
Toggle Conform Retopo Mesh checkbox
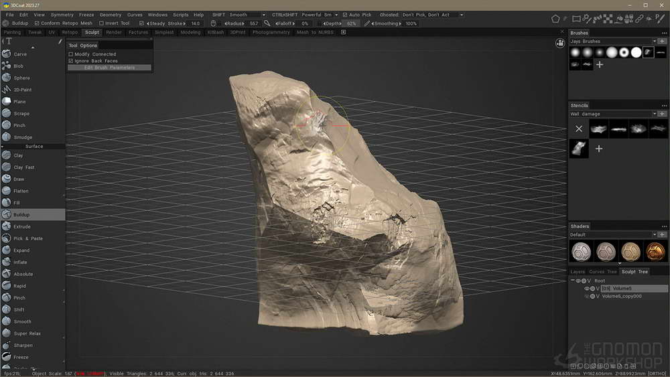click(37, 23)
